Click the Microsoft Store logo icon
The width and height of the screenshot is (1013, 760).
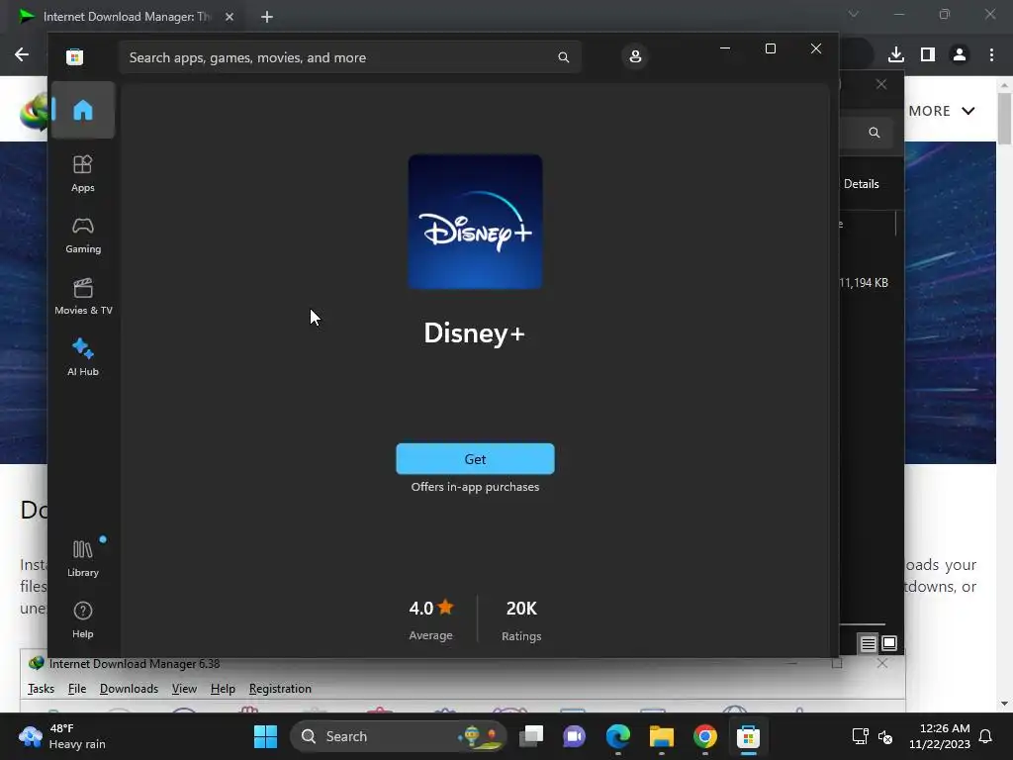[x=74, y=56]
